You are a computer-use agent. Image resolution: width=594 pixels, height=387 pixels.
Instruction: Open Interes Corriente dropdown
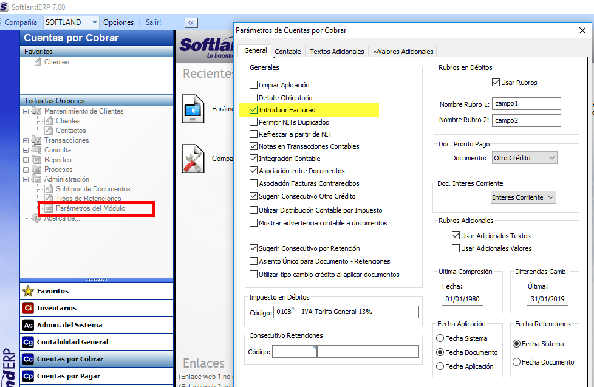[523, 197]
